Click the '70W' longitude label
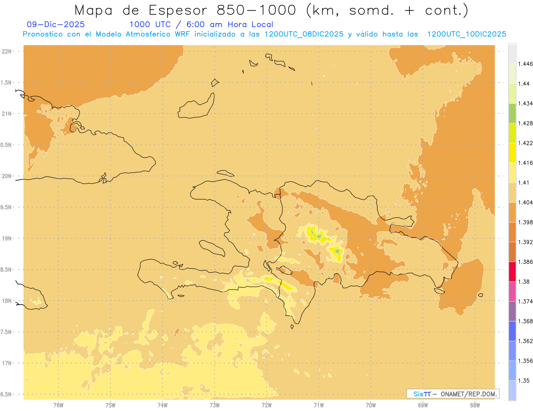 tap(371, 405)
